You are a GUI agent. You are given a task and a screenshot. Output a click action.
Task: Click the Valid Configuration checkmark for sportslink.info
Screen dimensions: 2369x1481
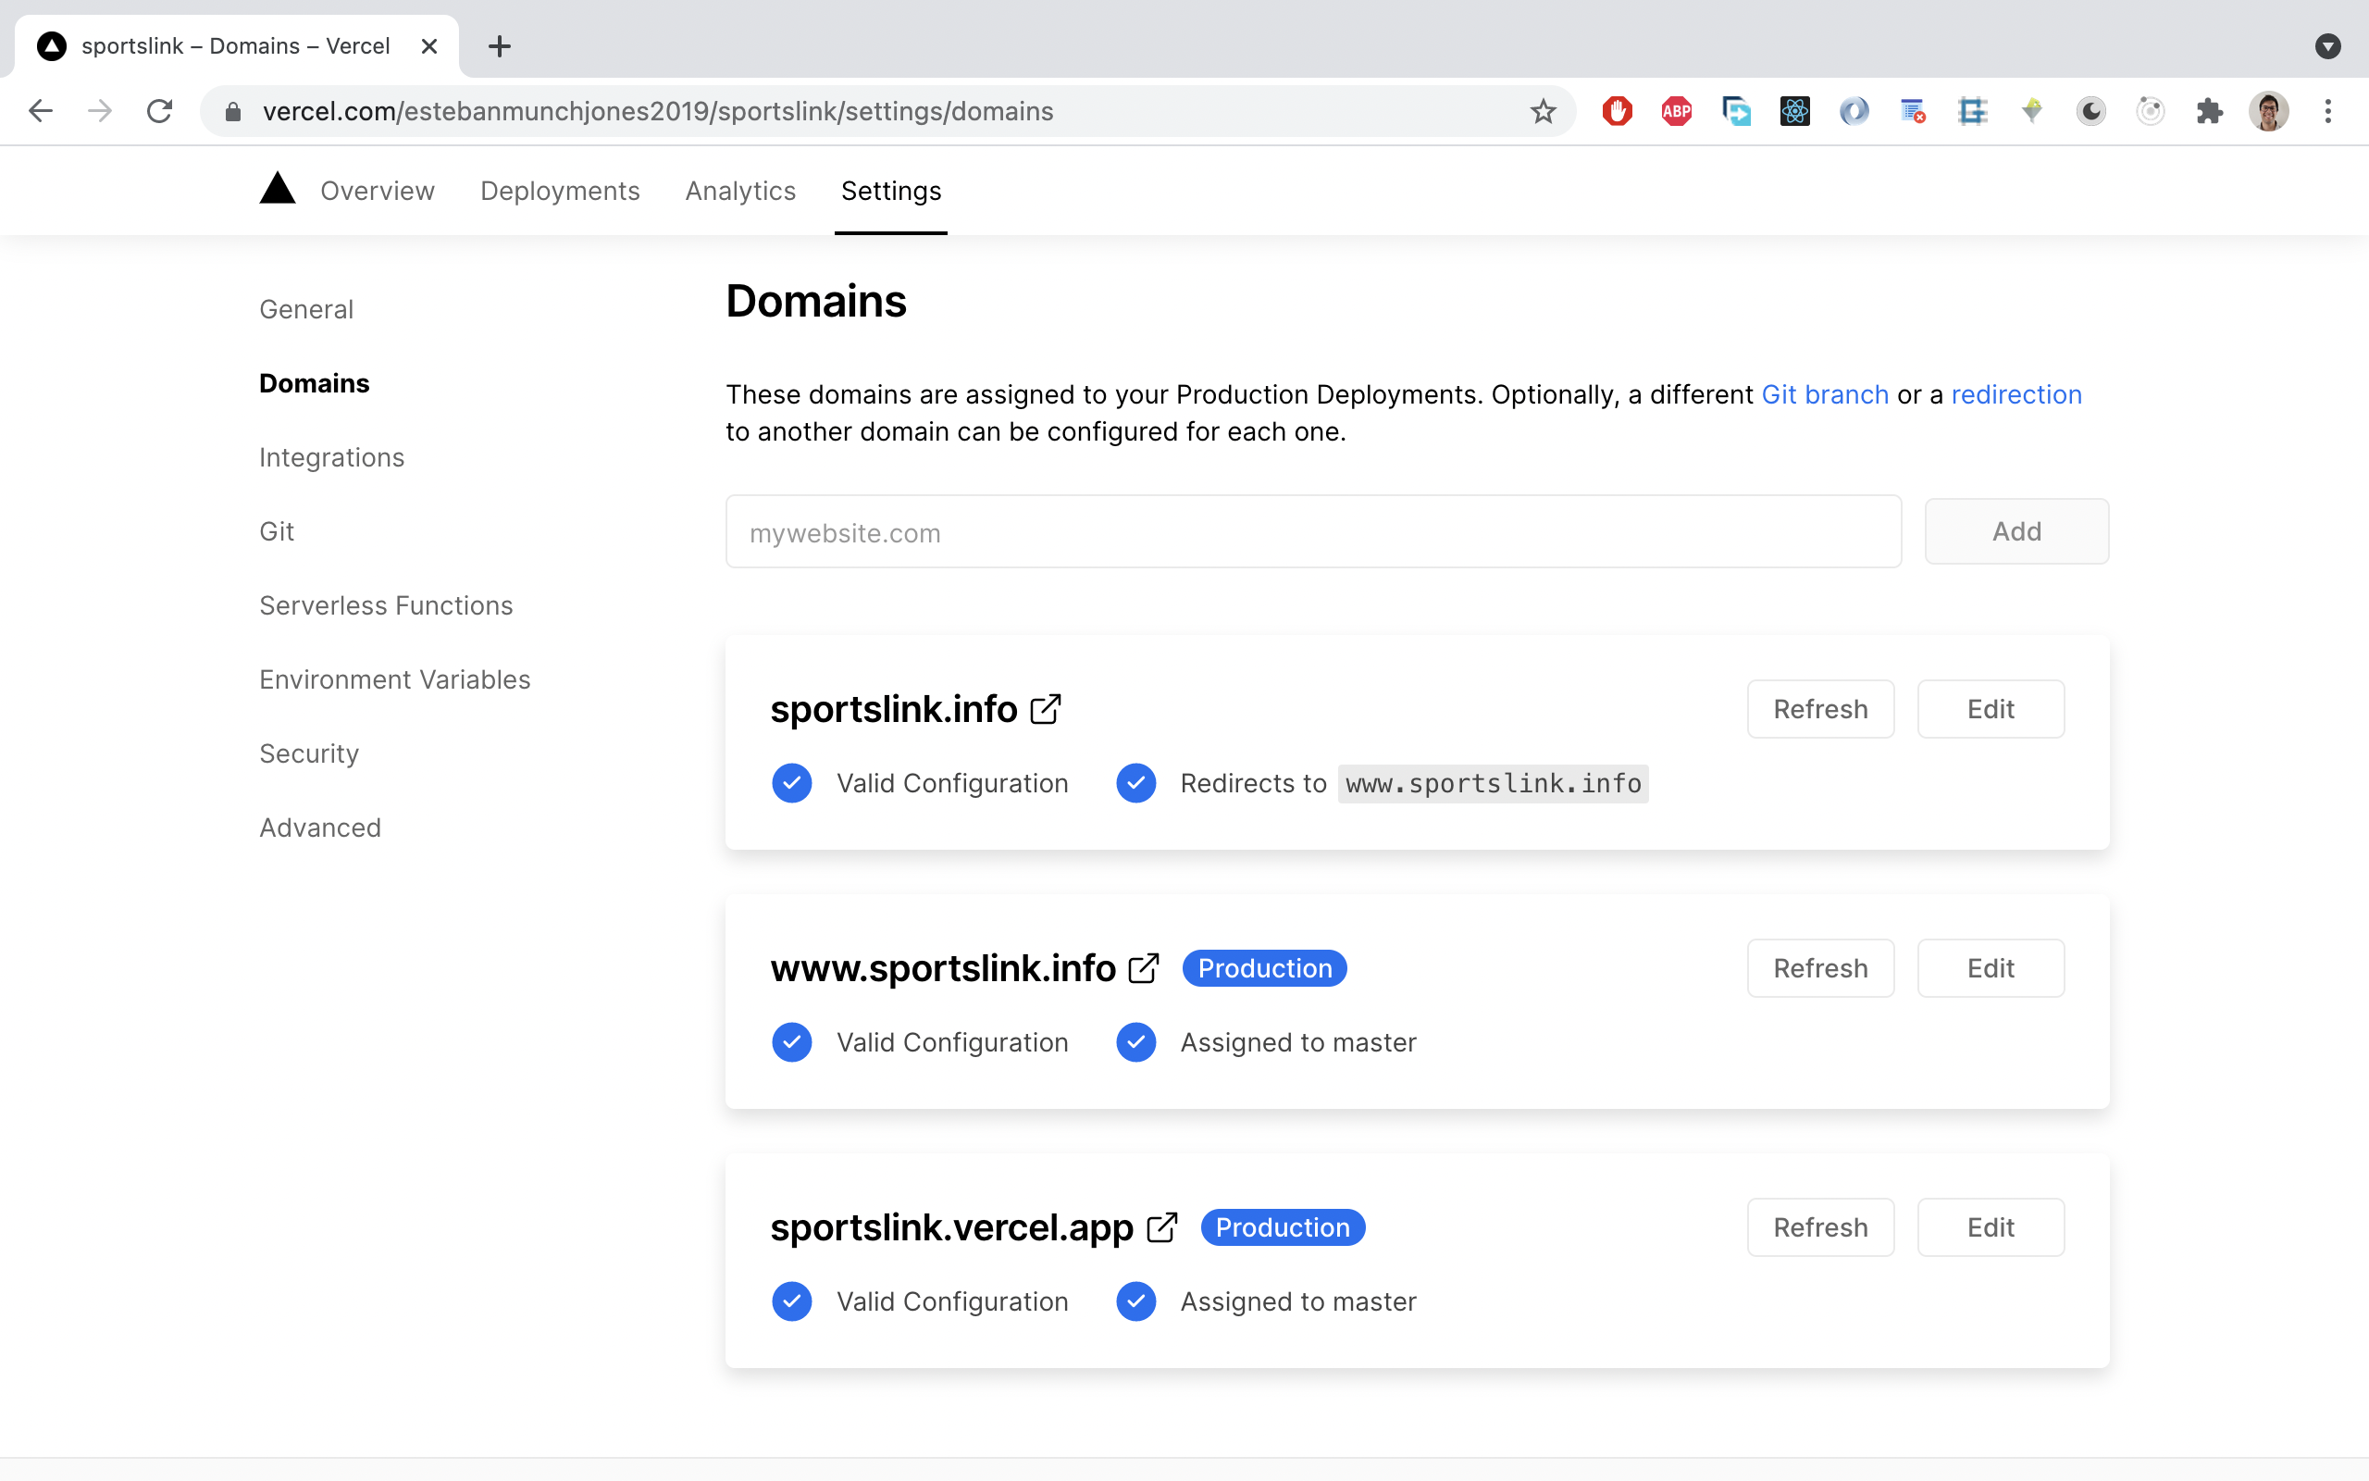pos(792,783)
